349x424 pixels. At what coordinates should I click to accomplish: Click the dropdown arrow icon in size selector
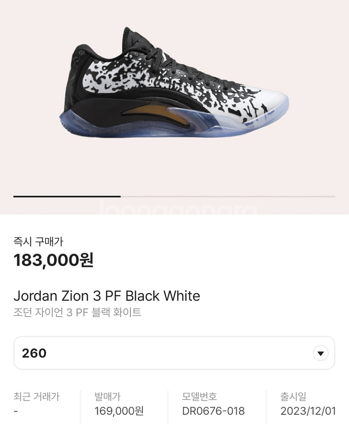pos(320,353)
